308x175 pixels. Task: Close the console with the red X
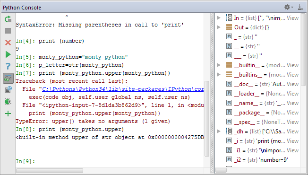point(8,43)
